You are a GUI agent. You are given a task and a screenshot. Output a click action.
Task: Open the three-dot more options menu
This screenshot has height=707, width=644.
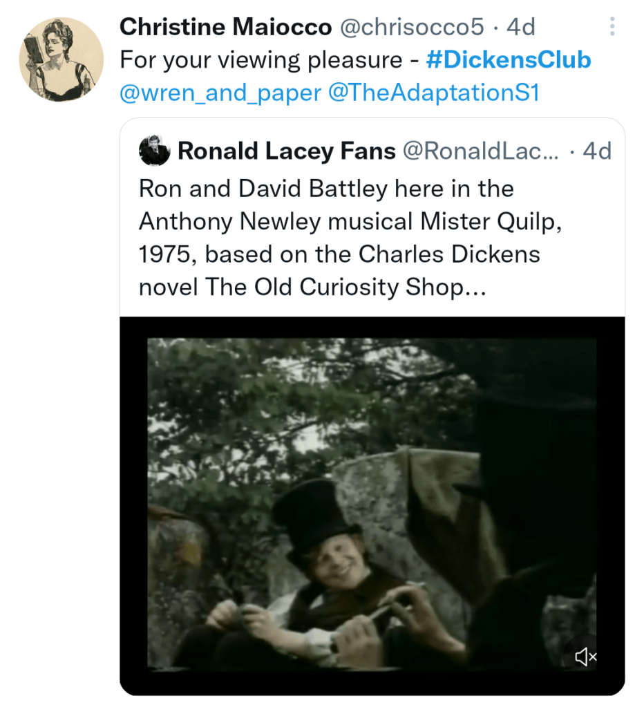point(612,28)
